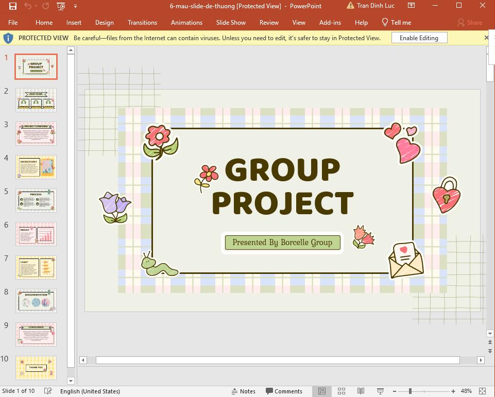The height and width of the screenshot is (397, 495).
Task: Click the Enable Editing button
Action: 419,37
